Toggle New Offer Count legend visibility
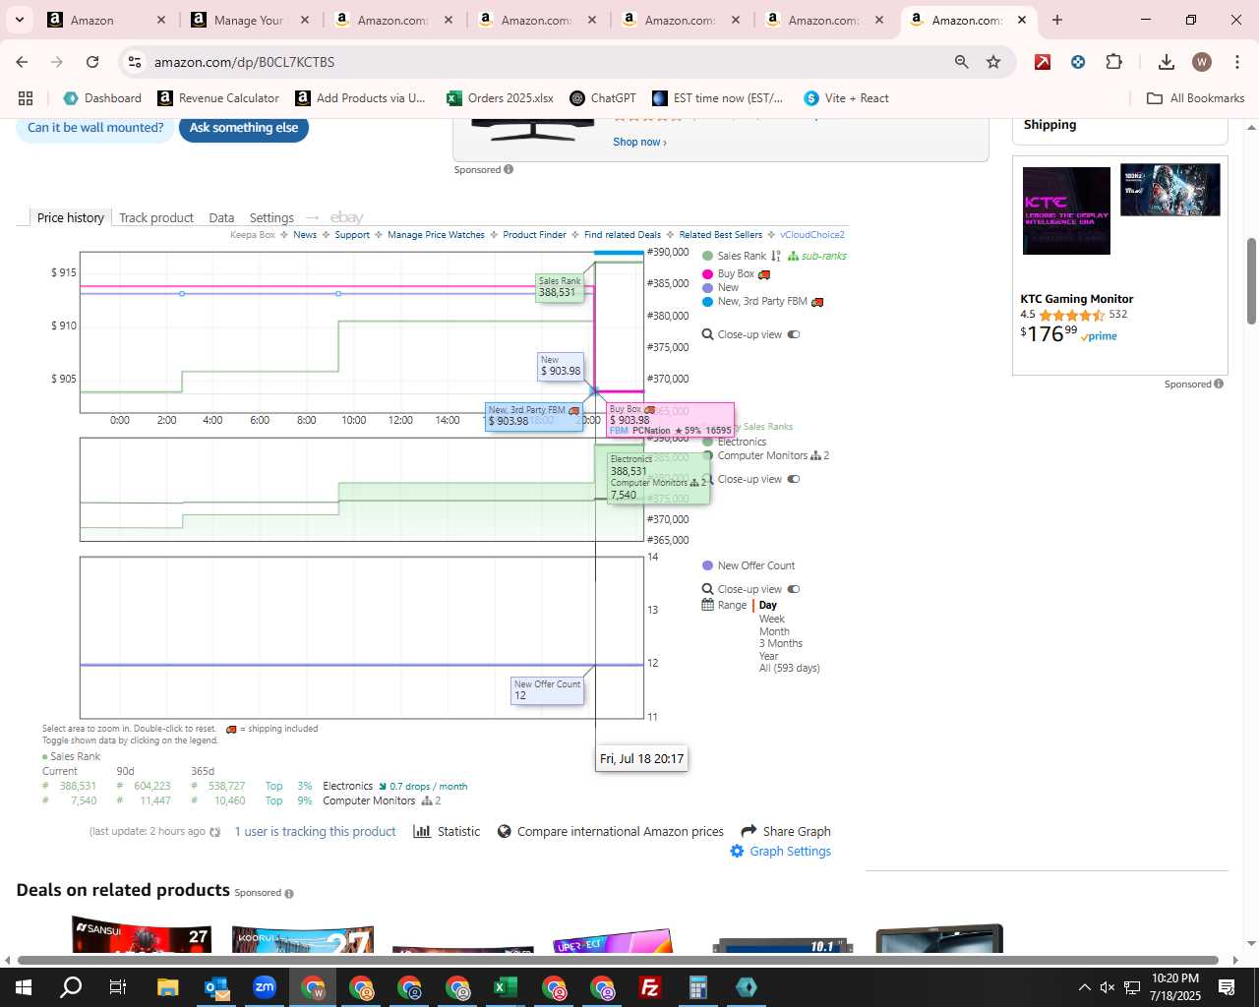Image resolution: width=1259 pixels, height=1007 pixels. coord(749,565)
